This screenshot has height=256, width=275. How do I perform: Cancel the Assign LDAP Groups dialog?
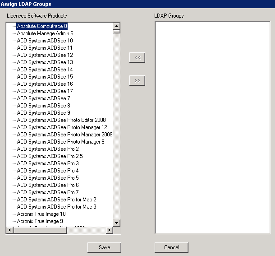click(x=171, y=247)
